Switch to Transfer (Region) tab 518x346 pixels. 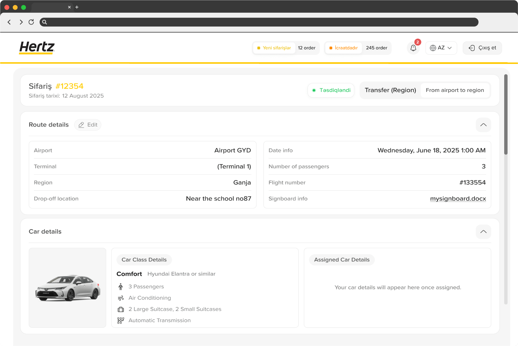tap(390, 90)
